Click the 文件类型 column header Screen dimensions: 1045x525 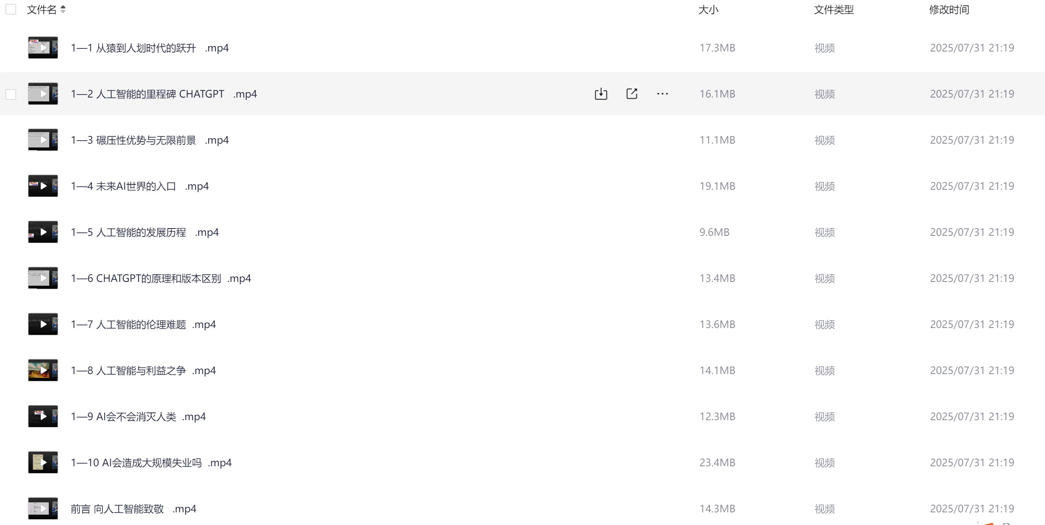click(834, 10)
